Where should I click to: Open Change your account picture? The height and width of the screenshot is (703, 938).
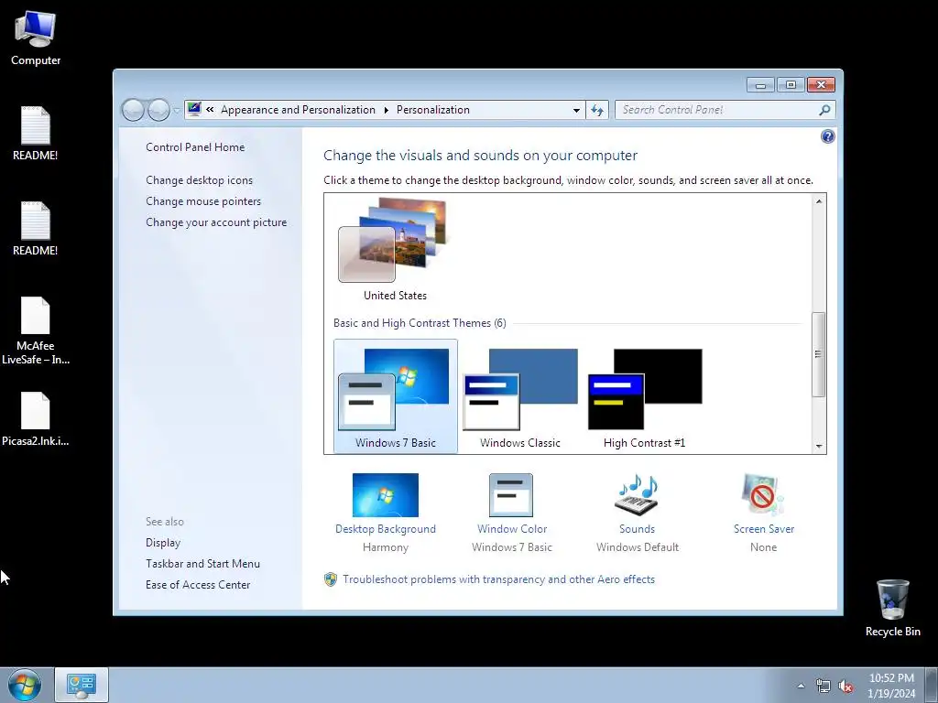point(216,222)
